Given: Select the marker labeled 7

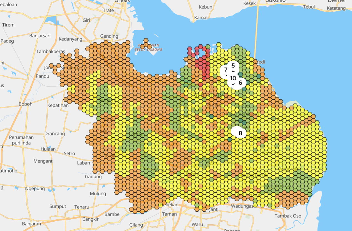Looking at the screenshot, I should [225, 70].
